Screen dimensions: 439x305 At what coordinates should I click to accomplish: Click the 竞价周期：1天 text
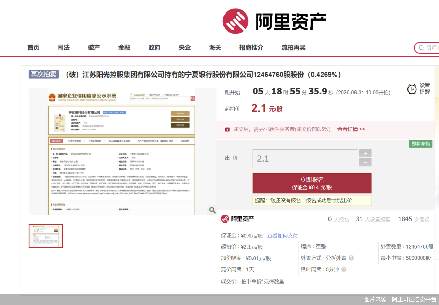click(237, 269)
